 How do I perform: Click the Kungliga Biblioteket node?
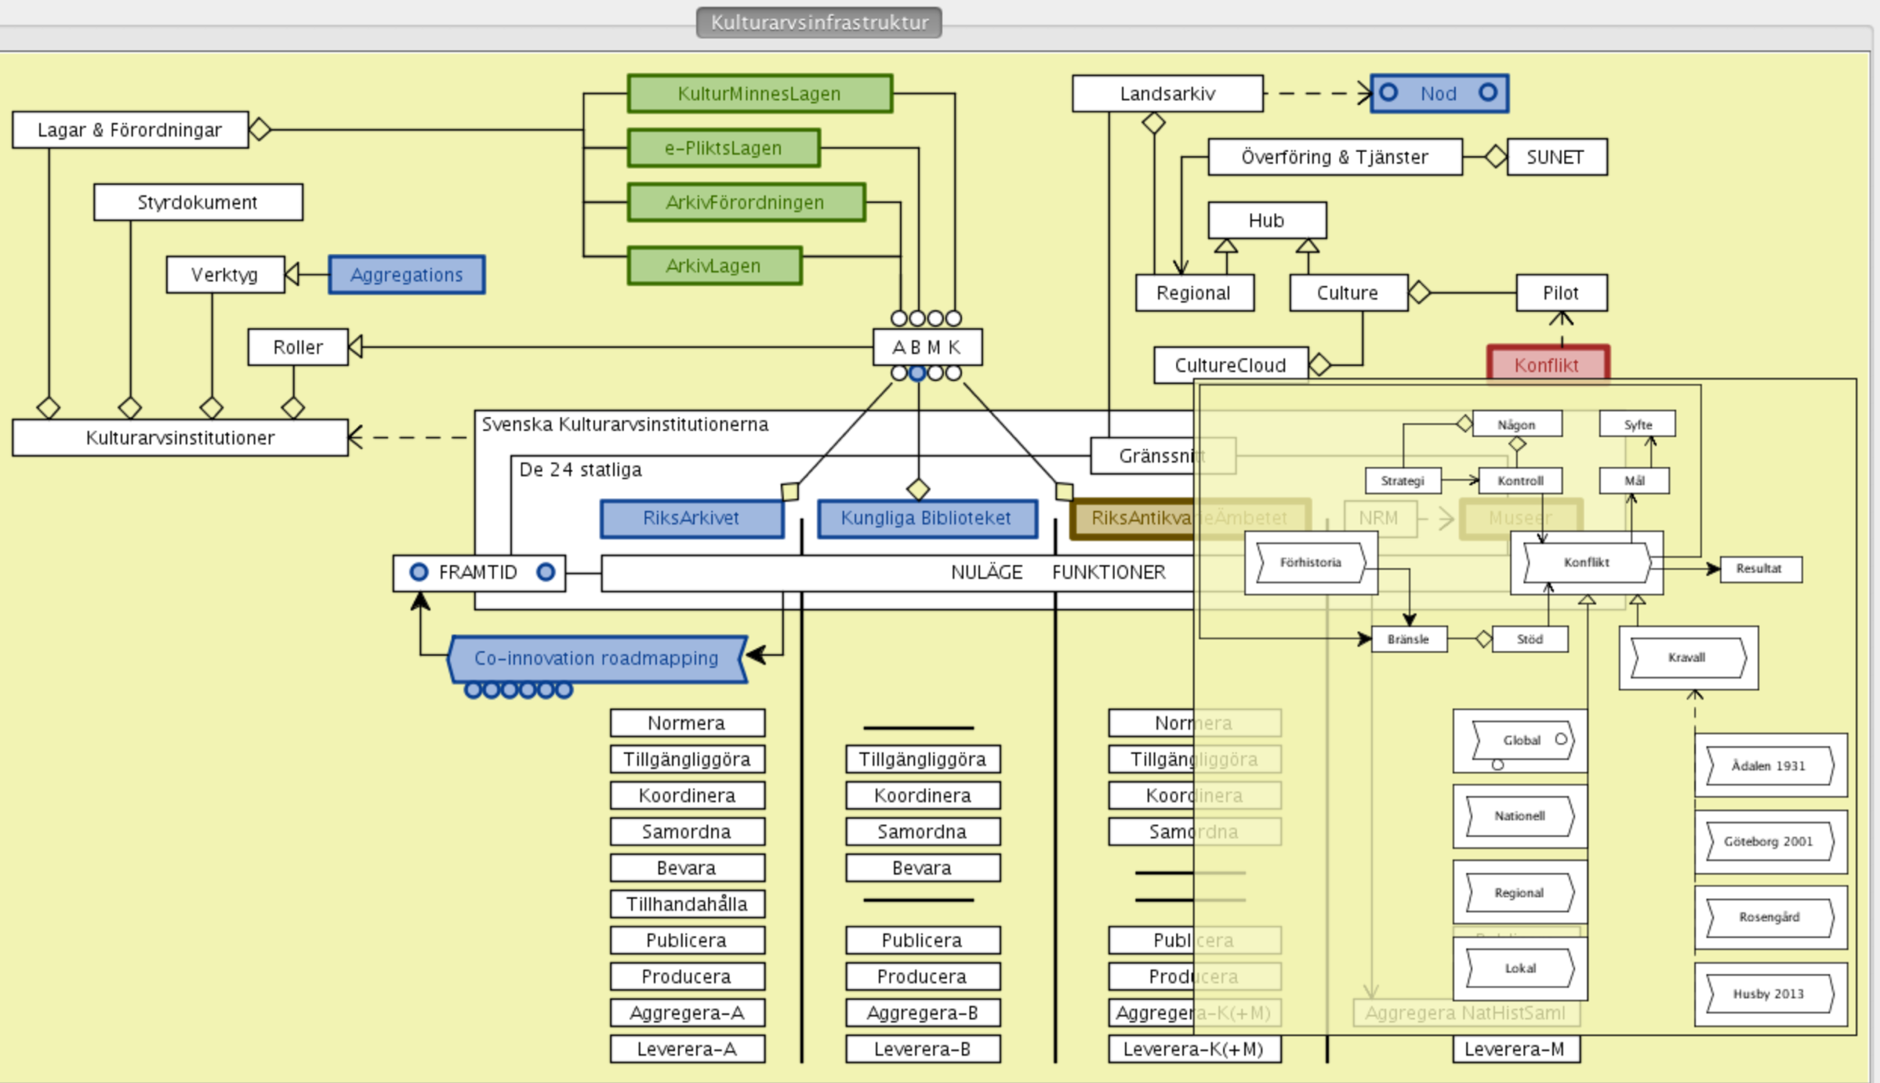coord(926,518)
